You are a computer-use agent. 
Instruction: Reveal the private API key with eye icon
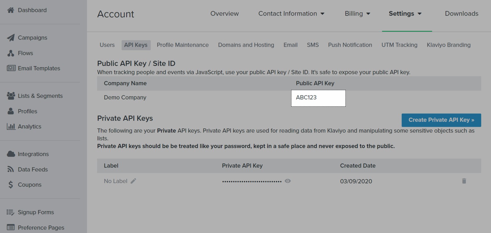288,181
